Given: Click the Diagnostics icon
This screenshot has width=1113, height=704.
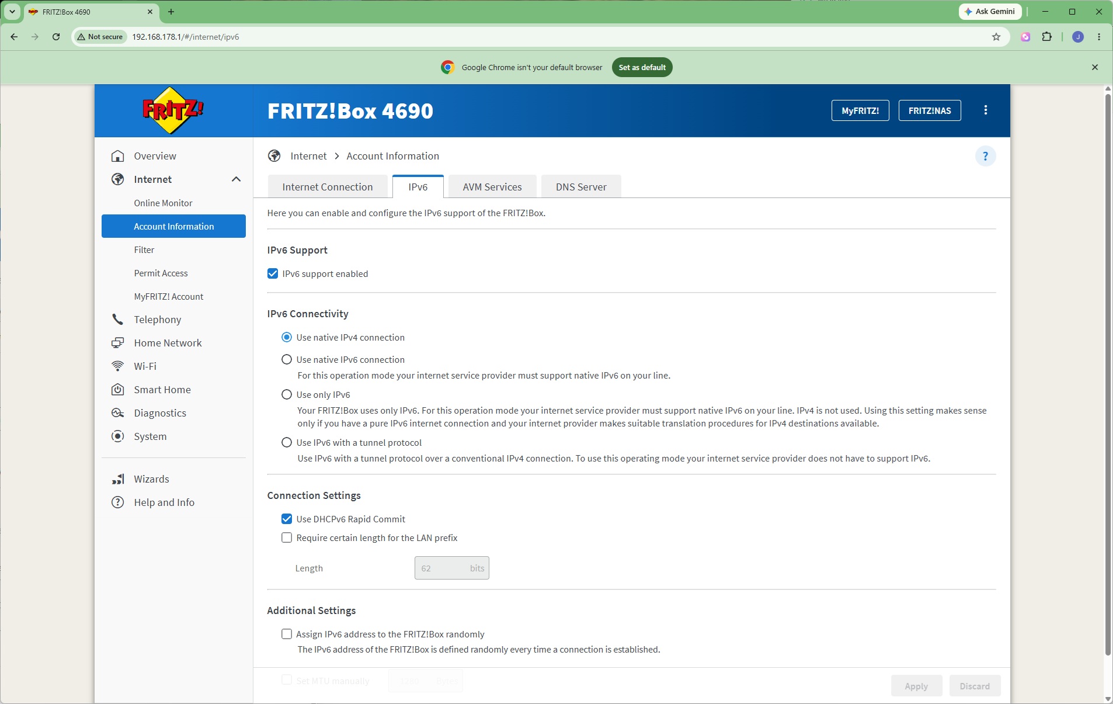Looking at the screenshot, I should point(118,413).
